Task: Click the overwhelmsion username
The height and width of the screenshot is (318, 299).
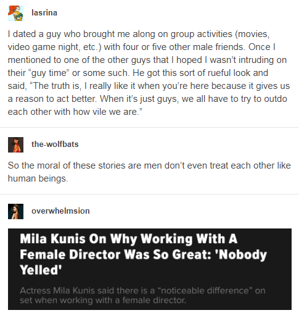Action: tap(60, 211)
